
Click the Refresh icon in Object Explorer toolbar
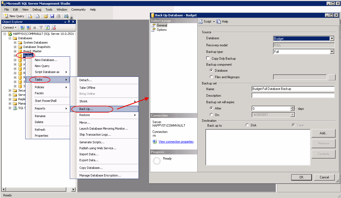click(x=47, y=28)
